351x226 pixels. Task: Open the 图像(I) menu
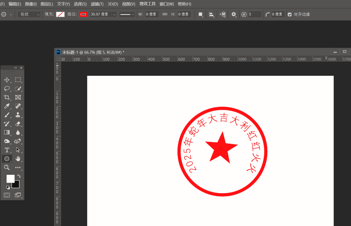tap(31, 4)
